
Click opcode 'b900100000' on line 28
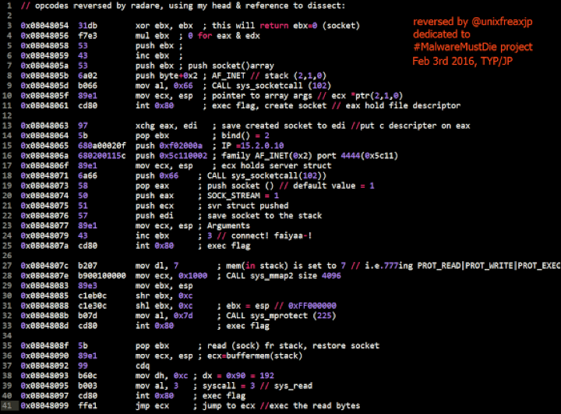coord(102,276)
